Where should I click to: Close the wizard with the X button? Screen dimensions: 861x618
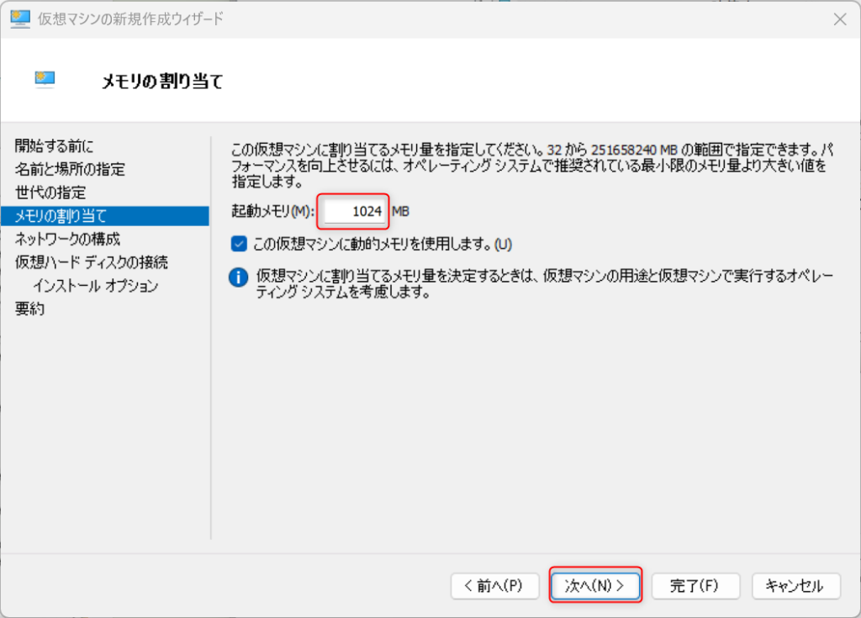(x=838, y=18)
